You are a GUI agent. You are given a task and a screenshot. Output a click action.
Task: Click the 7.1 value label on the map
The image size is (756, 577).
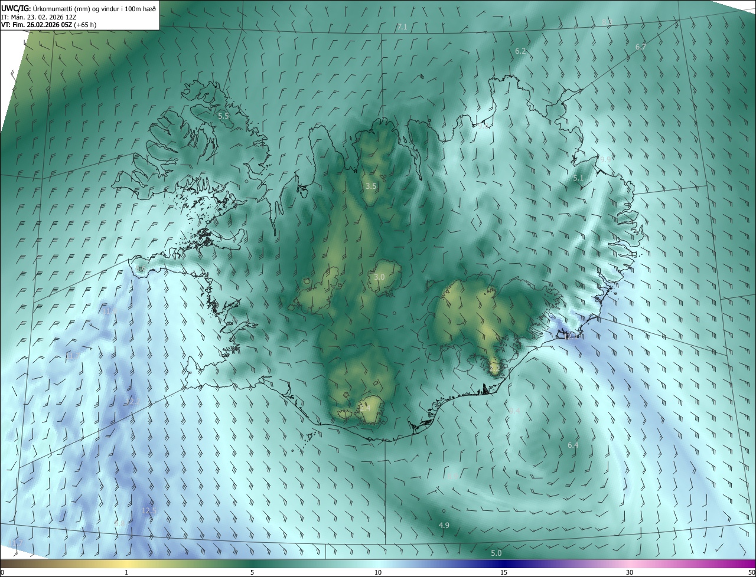pos(402,27)
